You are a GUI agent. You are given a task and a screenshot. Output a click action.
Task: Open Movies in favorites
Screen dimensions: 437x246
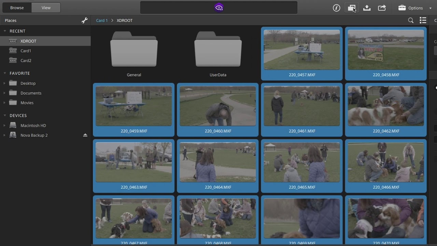coord(27,103)
